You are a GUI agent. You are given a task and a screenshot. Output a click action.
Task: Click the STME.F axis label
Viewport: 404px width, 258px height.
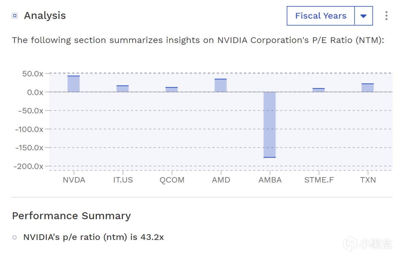pos(319,180)
